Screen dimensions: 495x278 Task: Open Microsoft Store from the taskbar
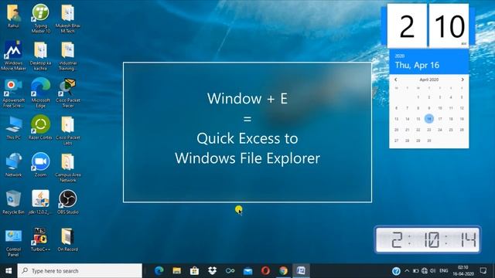click(194, 271)
